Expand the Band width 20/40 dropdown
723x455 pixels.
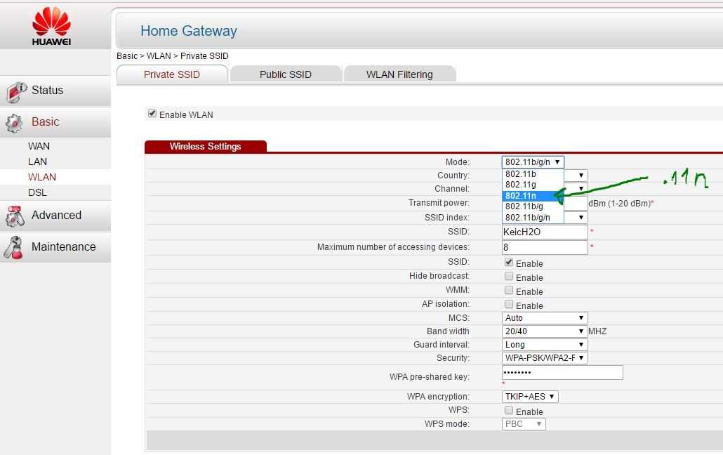(545, 331)
